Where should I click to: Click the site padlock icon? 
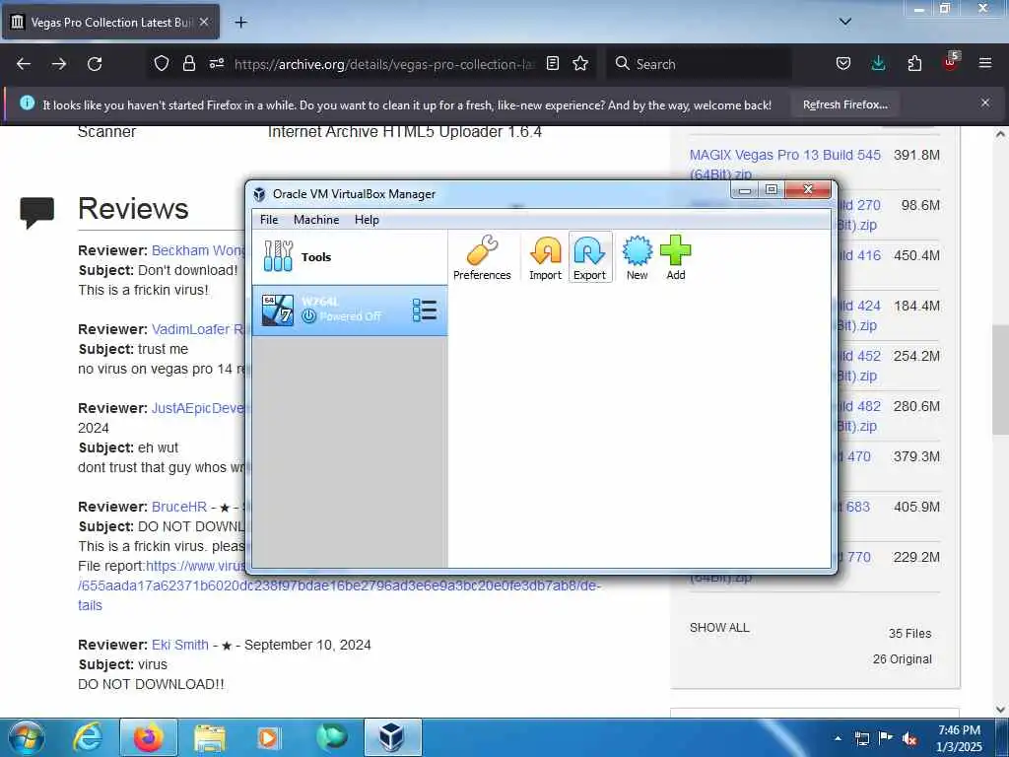(188, 64)
